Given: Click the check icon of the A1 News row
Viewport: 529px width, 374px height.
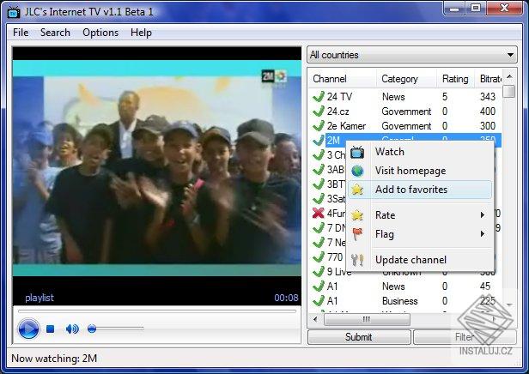Looking at the screenshot, I should pyautogui.click(x=318, y=286).
